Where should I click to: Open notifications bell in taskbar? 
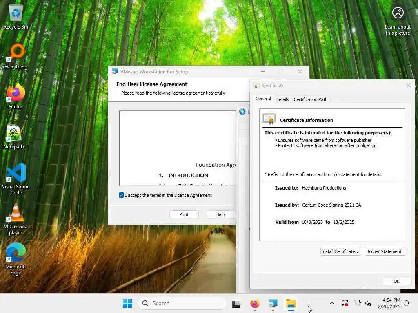pos(407,303)
